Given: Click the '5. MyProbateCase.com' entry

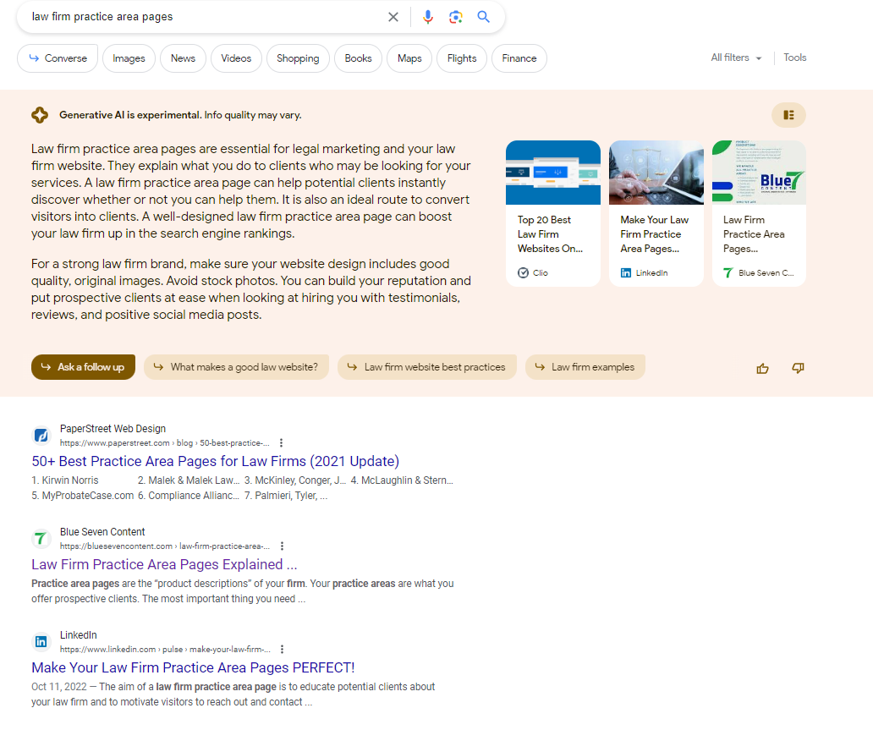Looking at the screenshot, I should (83, 496).
